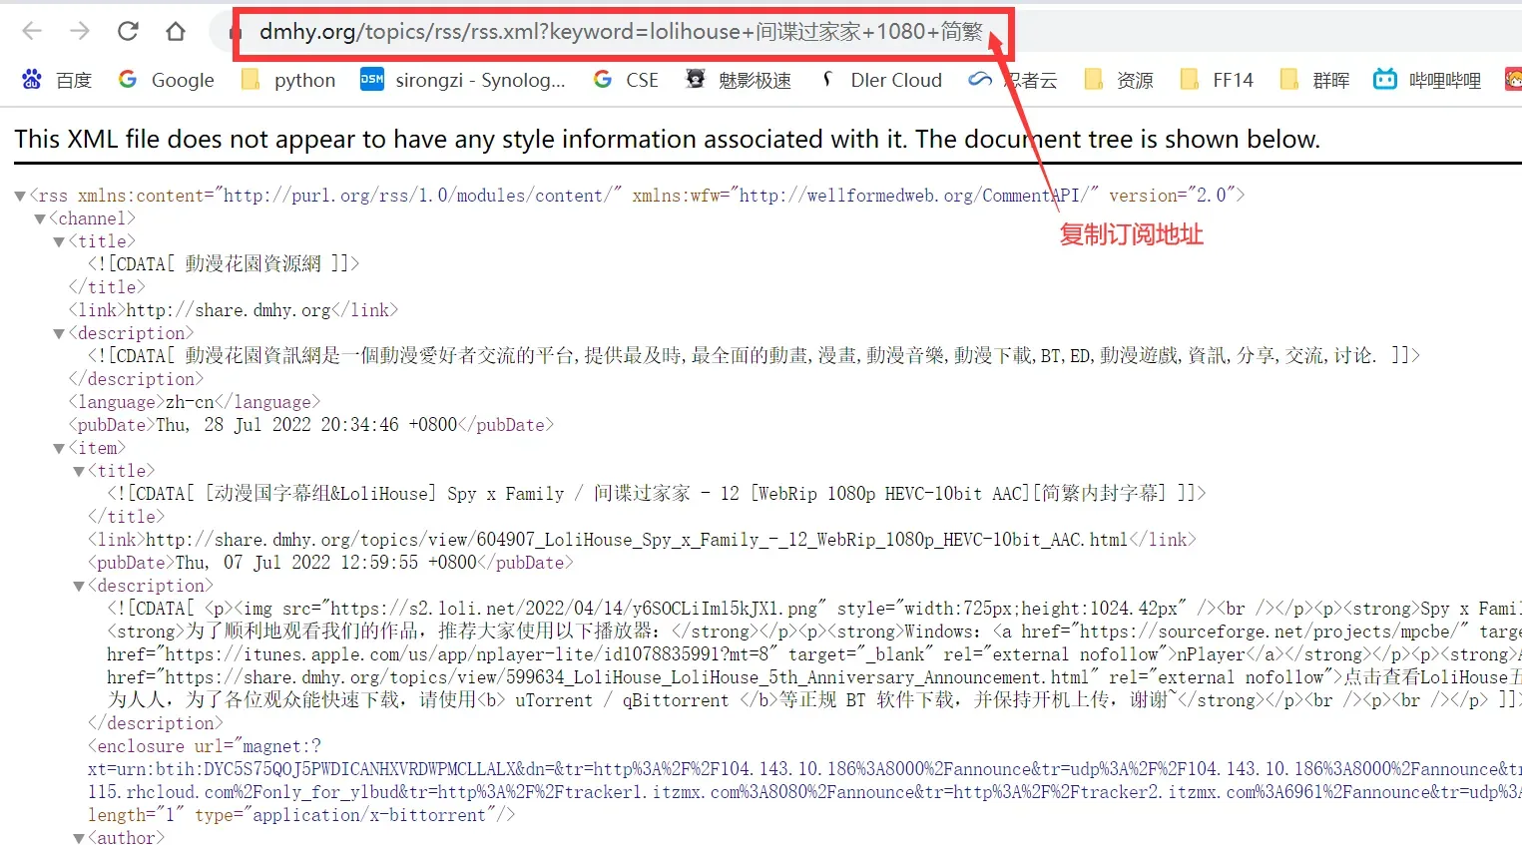Collapse the channel description node

point(59,334)
